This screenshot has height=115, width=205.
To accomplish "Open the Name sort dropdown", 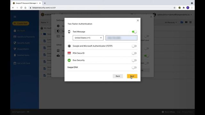I will (x=45, y=22).
